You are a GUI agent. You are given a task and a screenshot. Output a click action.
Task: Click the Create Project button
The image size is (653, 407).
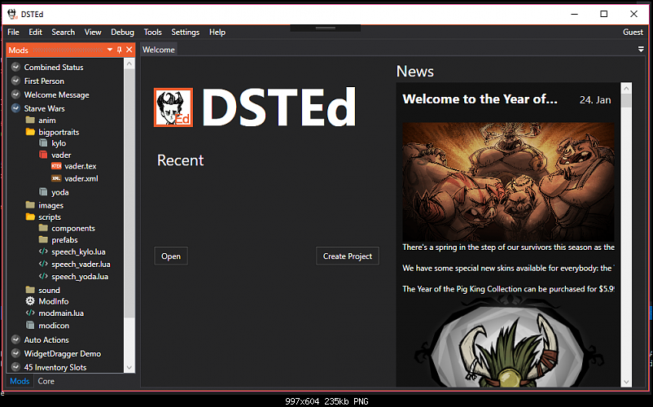[x=348, y=256]
